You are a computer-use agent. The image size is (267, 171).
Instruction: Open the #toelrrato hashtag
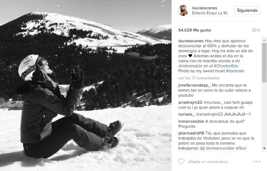[235, 71]
